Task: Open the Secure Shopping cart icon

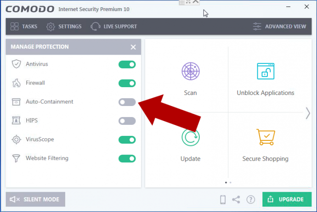Action: point(265,138)
